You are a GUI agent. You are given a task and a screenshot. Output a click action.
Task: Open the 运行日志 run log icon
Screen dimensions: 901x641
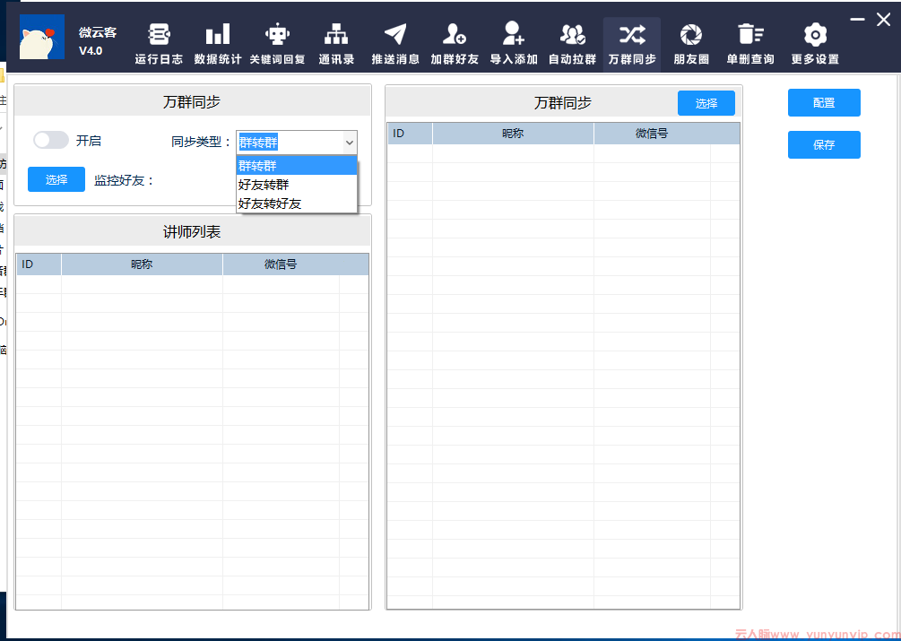pos(159,36)
